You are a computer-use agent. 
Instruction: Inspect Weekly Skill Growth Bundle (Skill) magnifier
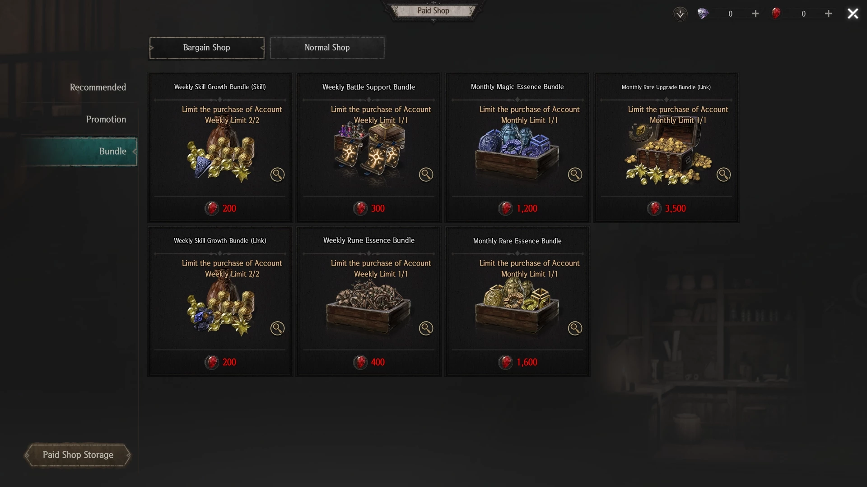(277, 175)
